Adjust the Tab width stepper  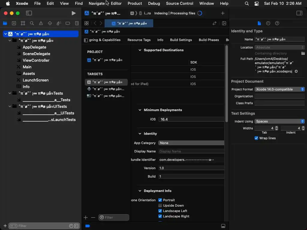pyautogui.click(x=276, y=128)
